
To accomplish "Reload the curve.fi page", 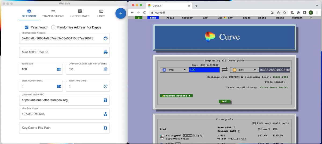I will [145, 12].
